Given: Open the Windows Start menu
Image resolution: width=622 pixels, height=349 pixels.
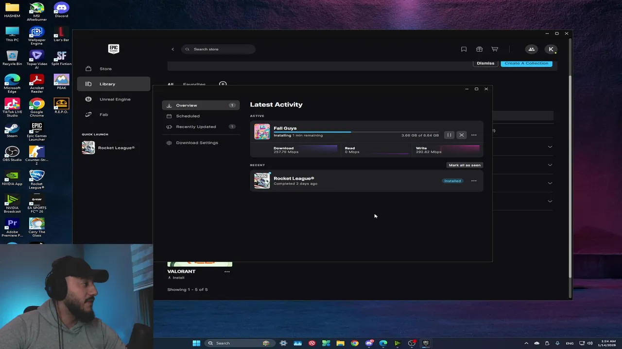Looking at the screenshot, I should [196, 343].
